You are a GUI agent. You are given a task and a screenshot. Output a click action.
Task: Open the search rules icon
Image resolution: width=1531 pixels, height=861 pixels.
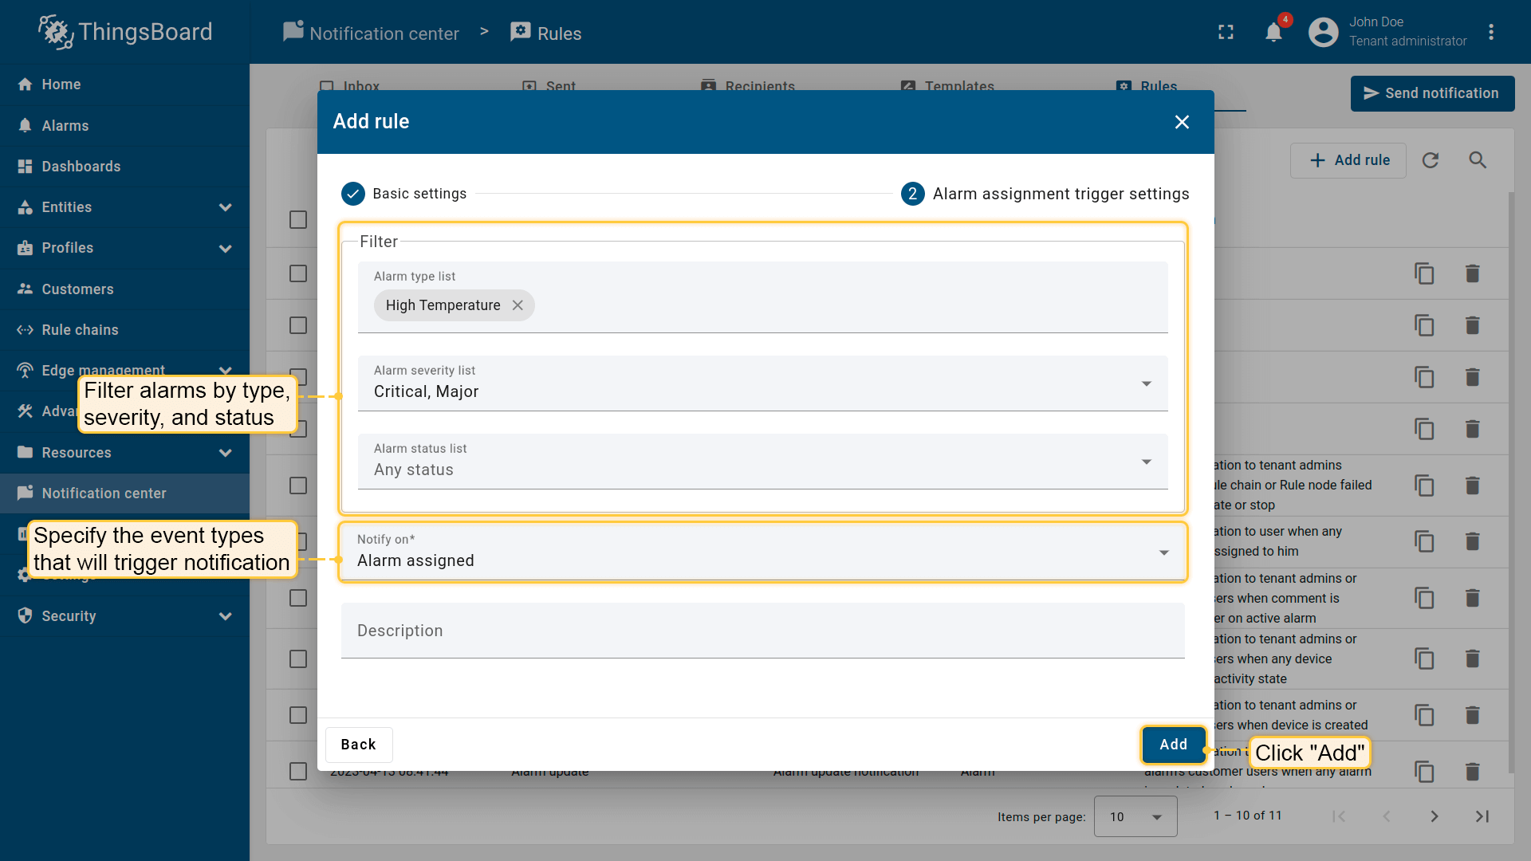tap(1478, 160)
